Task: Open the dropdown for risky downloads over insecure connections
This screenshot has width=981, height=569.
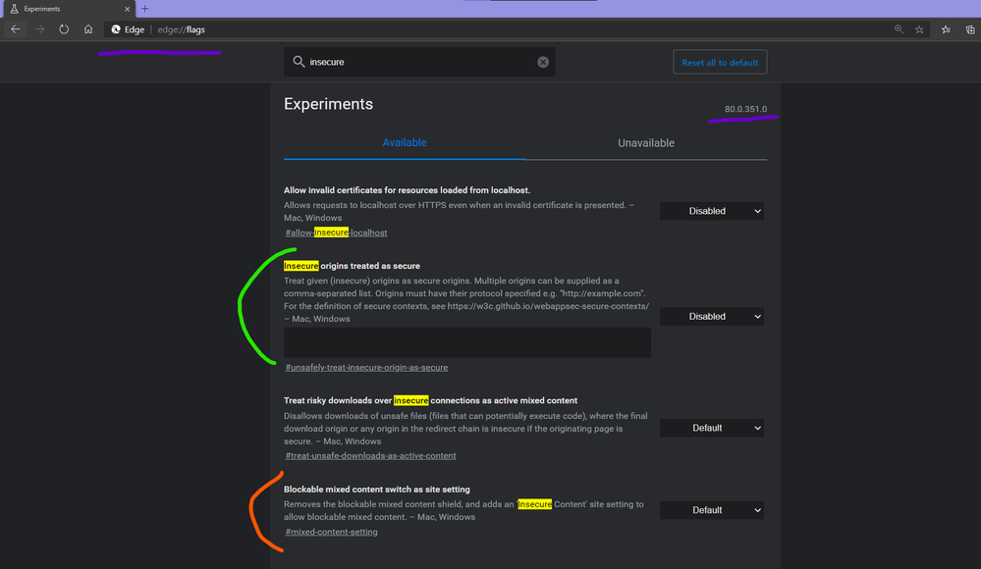Action: 712,428
